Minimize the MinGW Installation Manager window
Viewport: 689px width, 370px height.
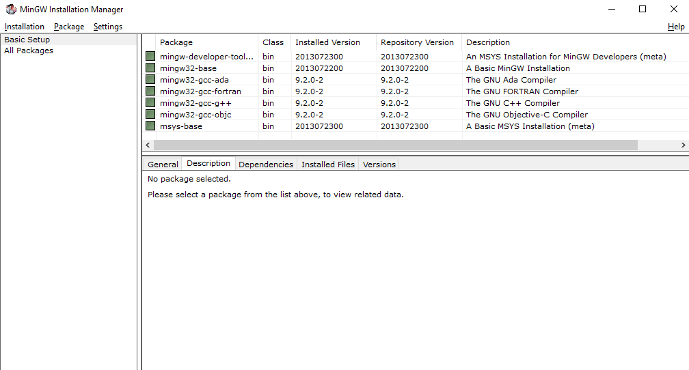(612, 10)
